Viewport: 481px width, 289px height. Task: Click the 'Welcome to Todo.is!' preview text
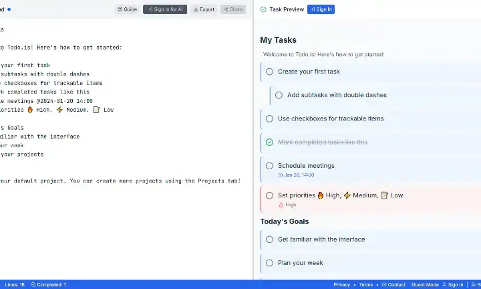[x=323, y=54]
